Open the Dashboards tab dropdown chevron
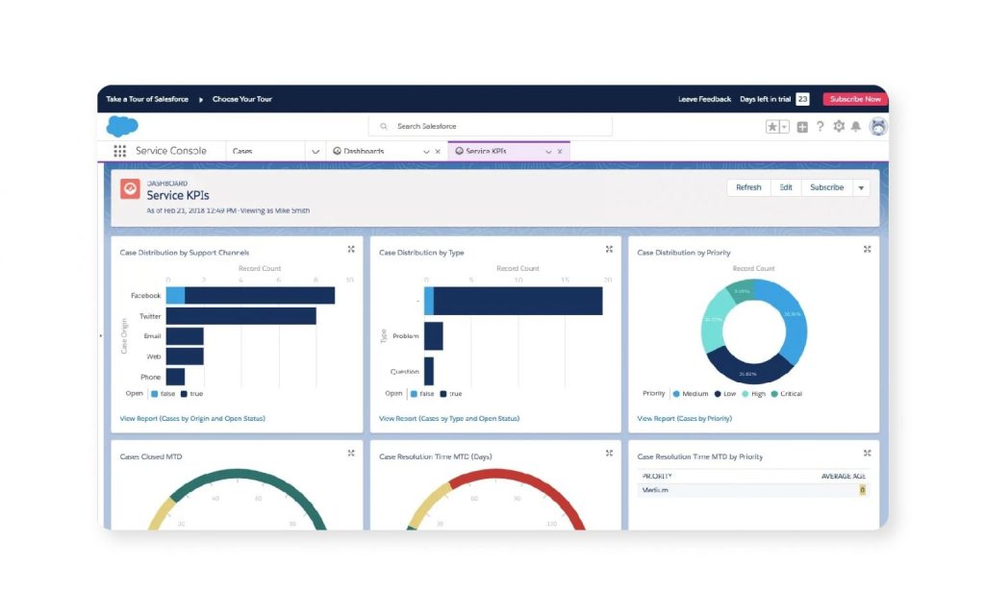This screenshot has width=985, height=615. click(426, 152)
